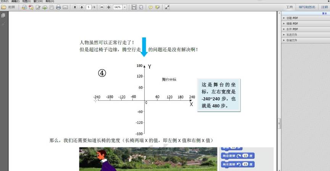330x171 pixels.
Task: Click the sentence beginning '那么，我们还需要知道长椅的宽度'
Action: pyautogui.click(x=131, y=140)
